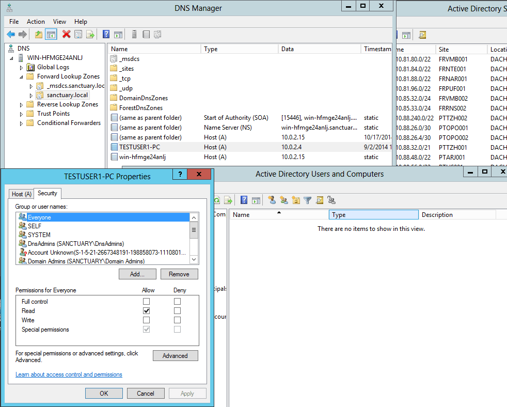
Task: Create a new group in Active Directory Users
Action: point(284,200)
